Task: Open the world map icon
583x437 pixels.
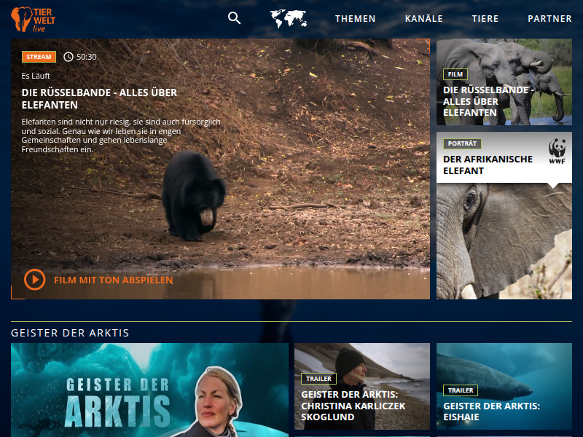Action: coord(288,19)
